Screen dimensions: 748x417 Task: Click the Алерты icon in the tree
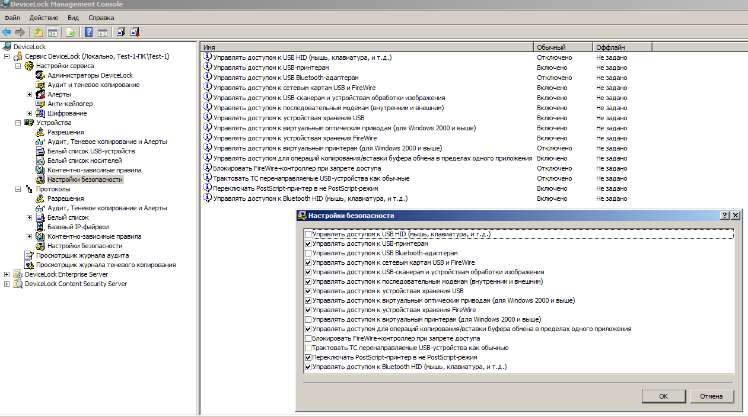[40, 94]
